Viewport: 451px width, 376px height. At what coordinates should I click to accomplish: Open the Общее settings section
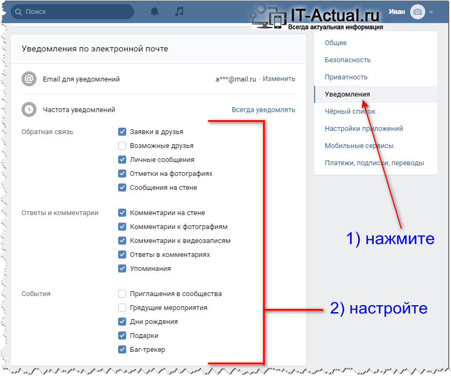pyautogui.click(x=336, y=43)
